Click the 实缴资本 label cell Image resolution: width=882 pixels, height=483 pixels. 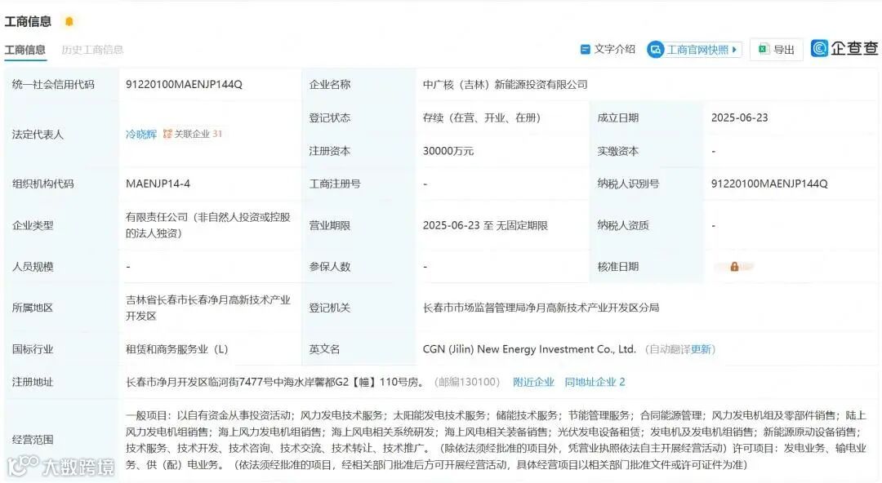click(x=646, y=151)
